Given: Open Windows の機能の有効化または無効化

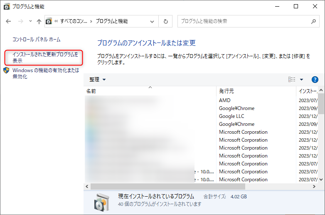Looking at the screenshot, I should [45, 74].
